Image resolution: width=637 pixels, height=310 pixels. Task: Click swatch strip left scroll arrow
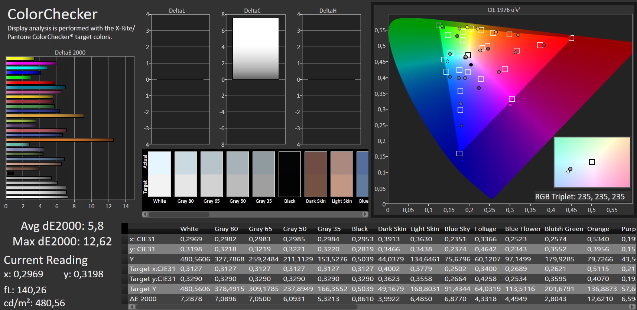click(x=145, y=214)
